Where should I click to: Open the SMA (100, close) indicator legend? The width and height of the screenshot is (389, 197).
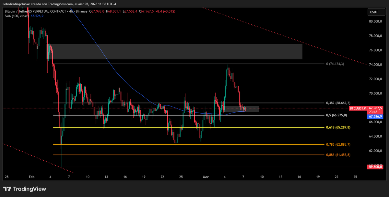[x=24, y=16]
